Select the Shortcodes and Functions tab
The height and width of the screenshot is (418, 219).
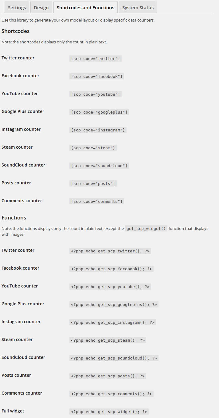coord(85,8)
